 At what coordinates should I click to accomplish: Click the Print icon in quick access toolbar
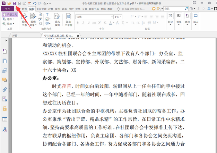(x=19, y=3)
